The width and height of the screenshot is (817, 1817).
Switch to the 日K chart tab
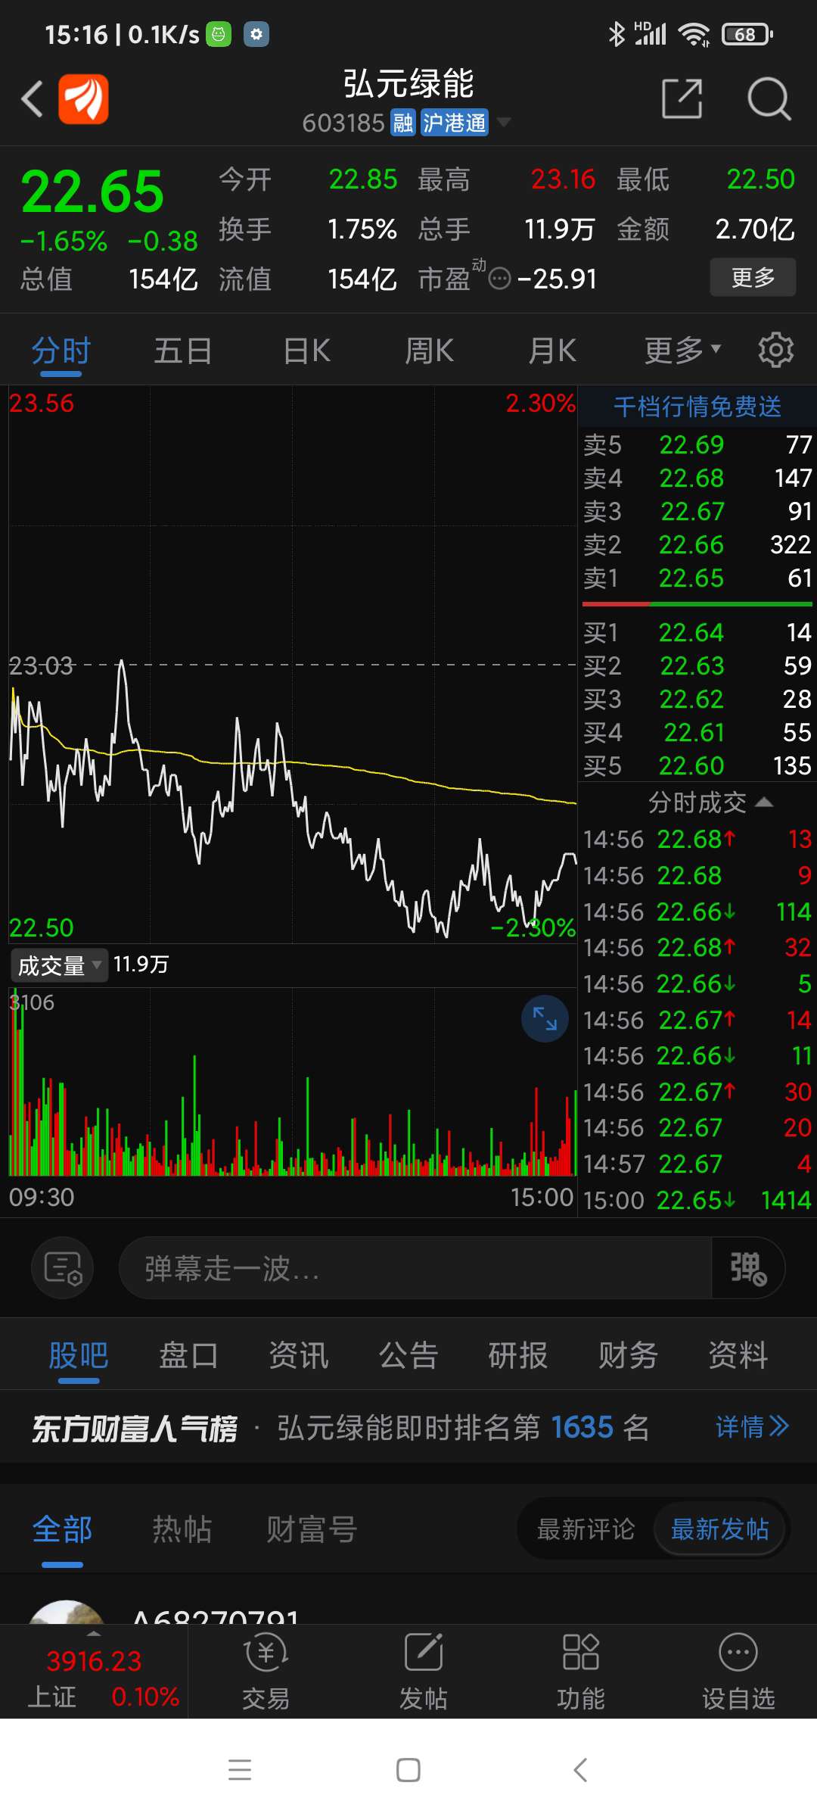[306, 351]
